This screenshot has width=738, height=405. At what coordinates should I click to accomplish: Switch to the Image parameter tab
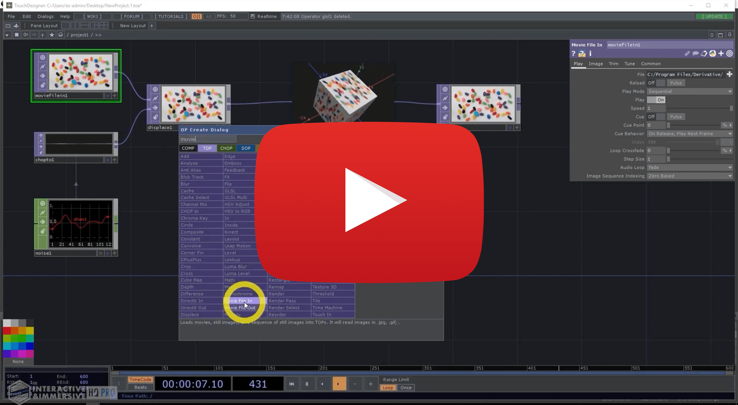tap(596, 64)
